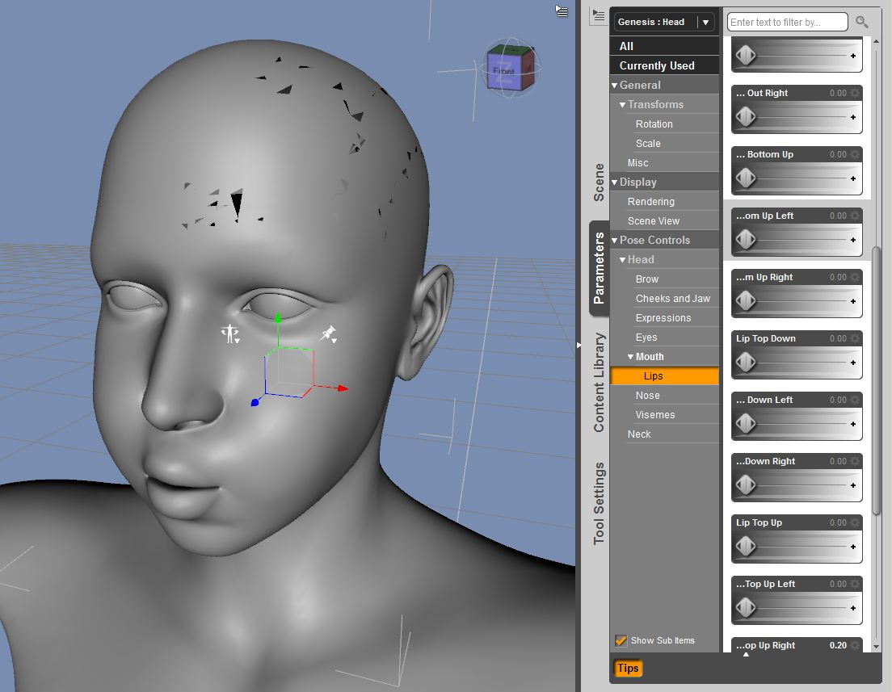Select the All category
The width and height of the screenshot is (892, 692).
(664, 46)
